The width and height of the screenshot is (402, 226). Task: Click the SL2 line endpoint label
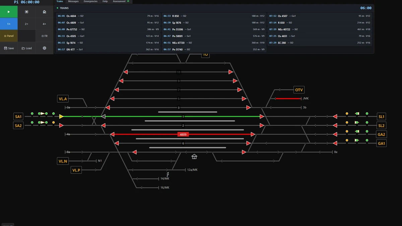381,126
